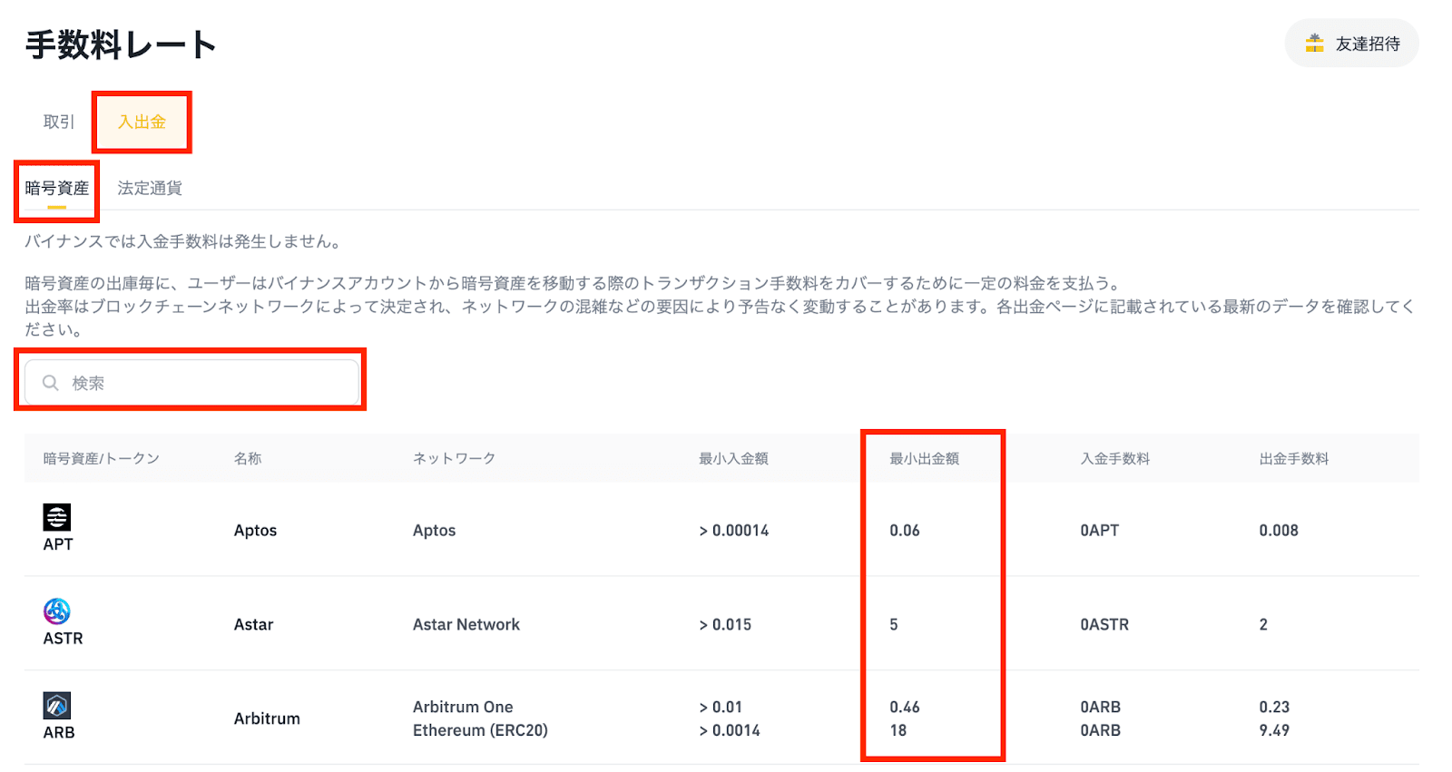This screenshot has height=772, width=1452.
Task: Click the APT Aptos coin icon
Action: (x=57, y=517)
